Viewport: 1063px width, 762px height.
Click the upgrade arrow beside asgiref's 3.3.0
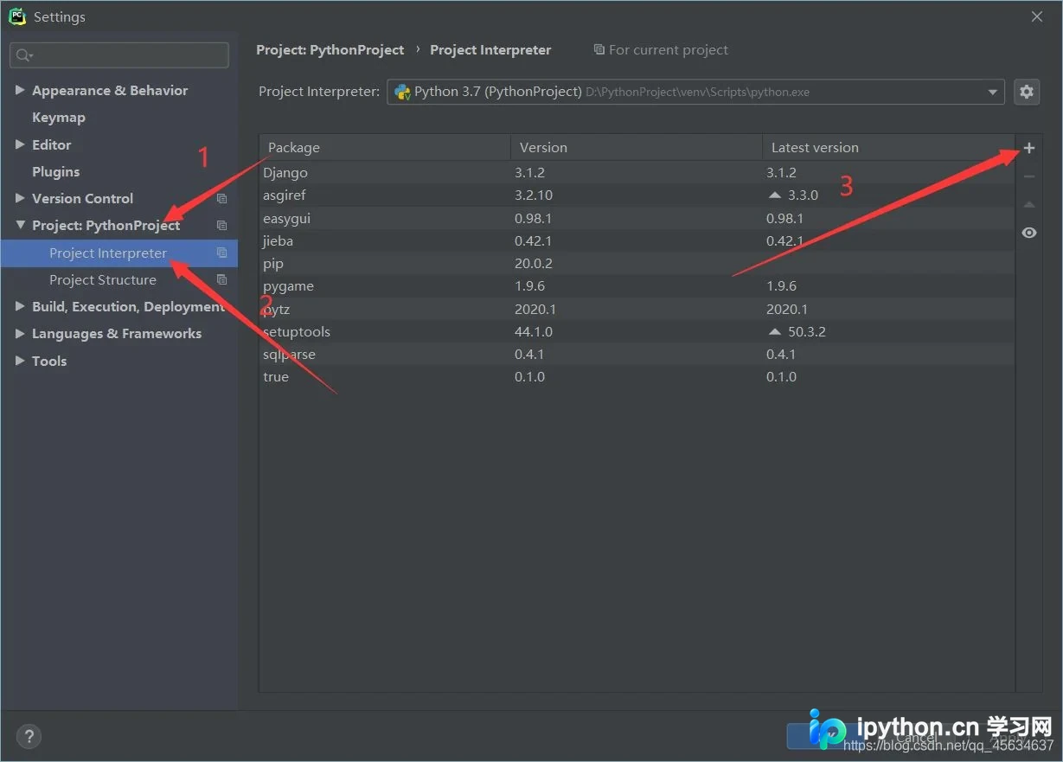[774, 195]
